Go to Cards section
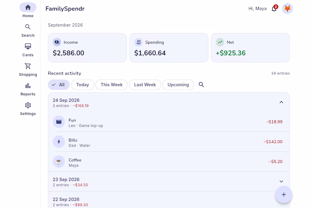The image size is (313, 208). (28, 50)
